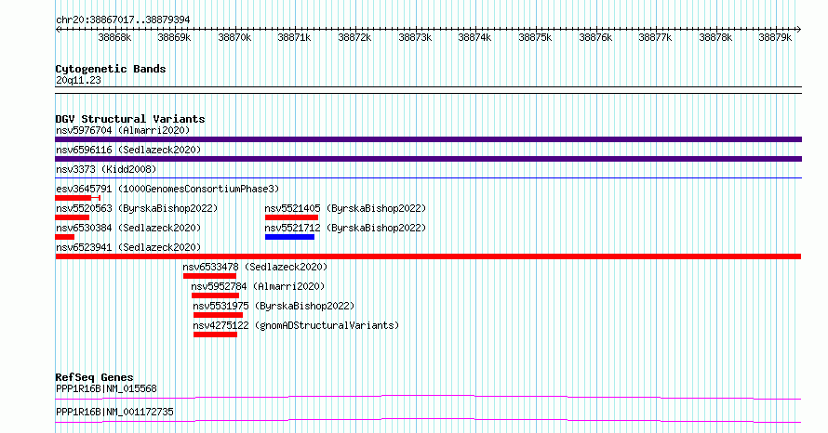Screen dimensions: 828x433
Task: Click the red bar under nsv5521405
Action: pyautogui.click(x=291, y=217)
